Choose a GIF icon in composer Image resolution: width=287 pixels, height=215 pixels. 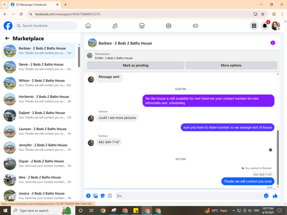[110, 196]
